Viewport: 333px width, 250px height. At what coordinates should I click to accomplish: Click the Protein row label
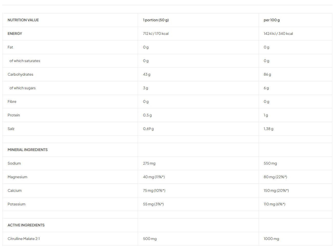tap(14, 115)
